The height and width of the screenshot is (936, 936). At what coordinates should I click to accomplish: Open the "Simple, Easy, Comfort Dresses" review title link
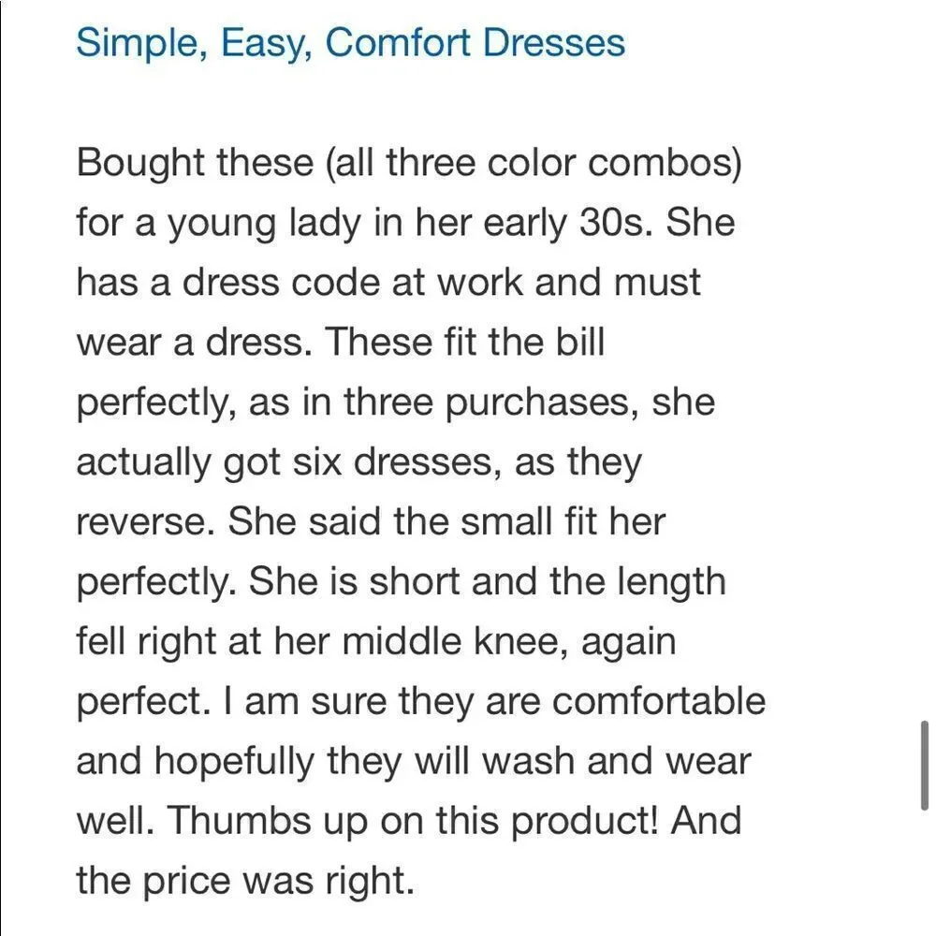point(350,44)
